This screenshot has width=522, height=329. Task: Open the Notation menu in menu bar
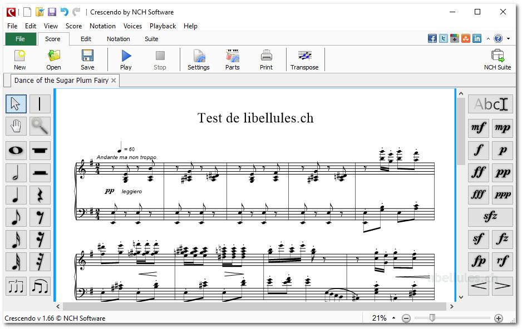[102, 26]
